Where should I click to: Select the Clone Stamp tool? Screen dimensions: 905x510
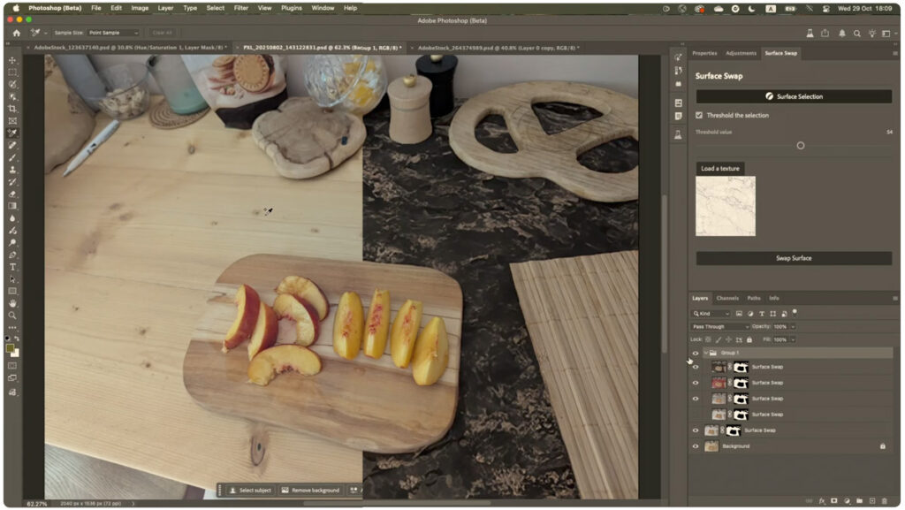[12, 170]
